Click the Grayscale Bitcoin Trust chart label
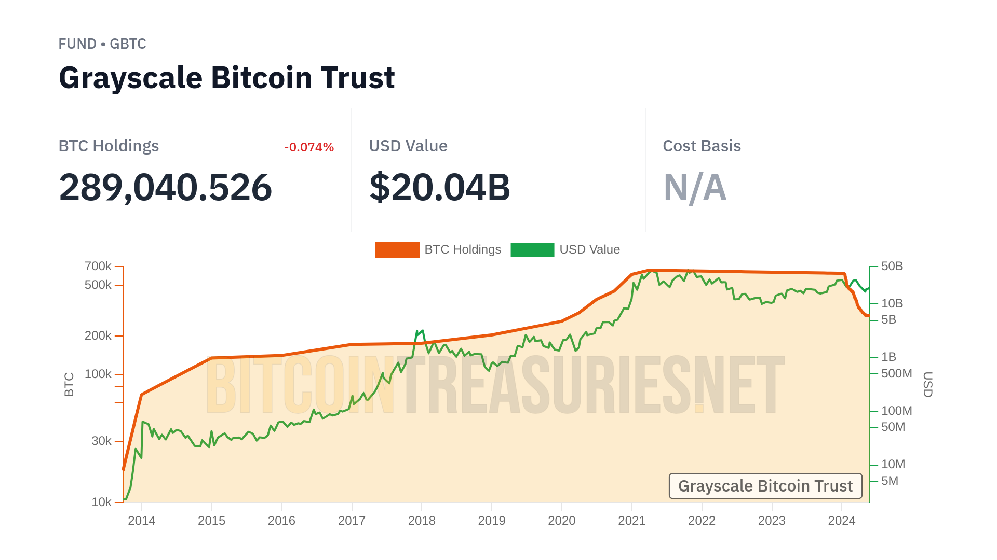 (x=765, y=486)
